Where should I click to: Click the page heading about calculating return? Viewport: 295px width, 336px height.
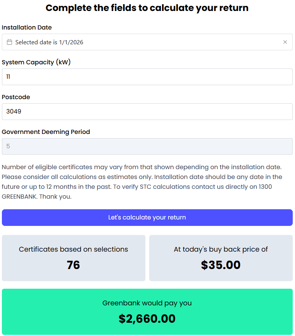147,8
